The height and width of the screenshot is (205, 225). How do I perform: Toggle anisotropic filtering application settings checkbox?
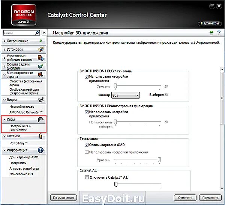pos(87,112)
